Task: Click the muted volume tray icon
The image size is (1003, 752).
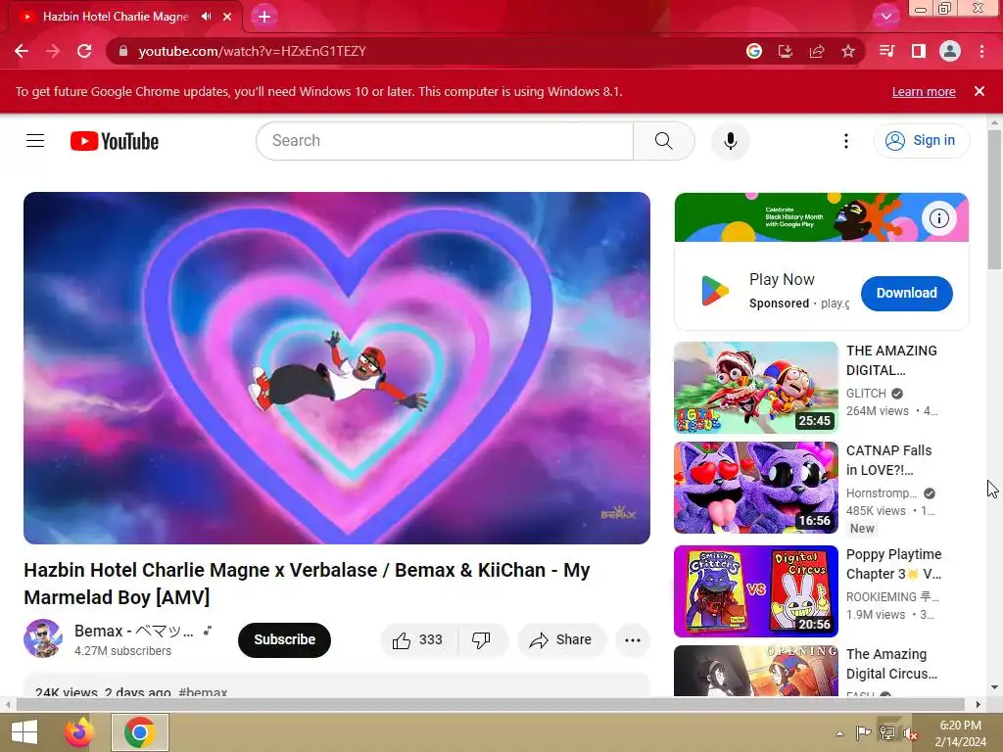Action: tap(911, 733)
